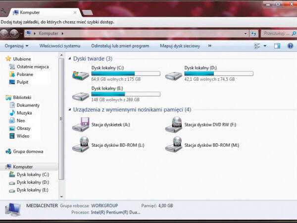Open Dysk lokalny (C:) drive icon

(80, 75)
